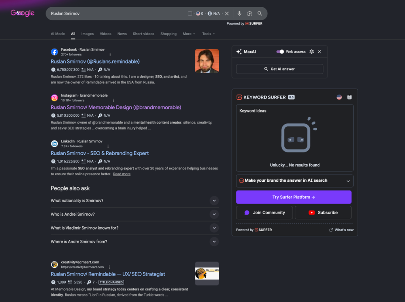Open the Tools dropdown
This screenshot has height=302, width=405.
coord(208,34)
